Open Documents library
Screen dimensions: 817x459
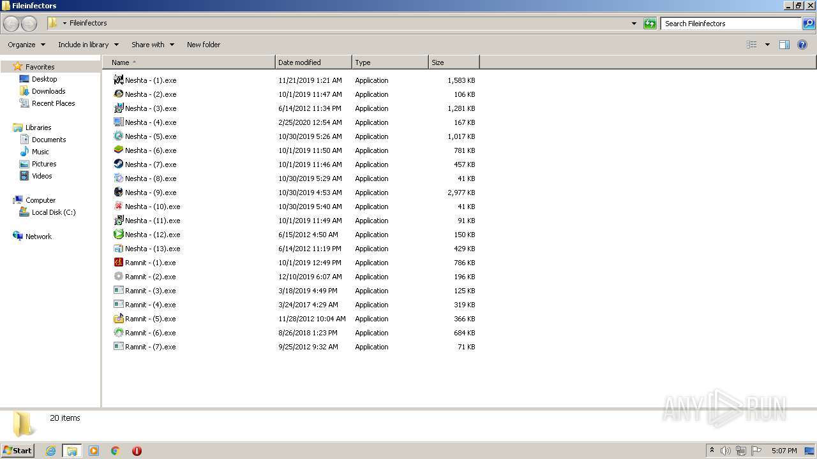[49, 140]
